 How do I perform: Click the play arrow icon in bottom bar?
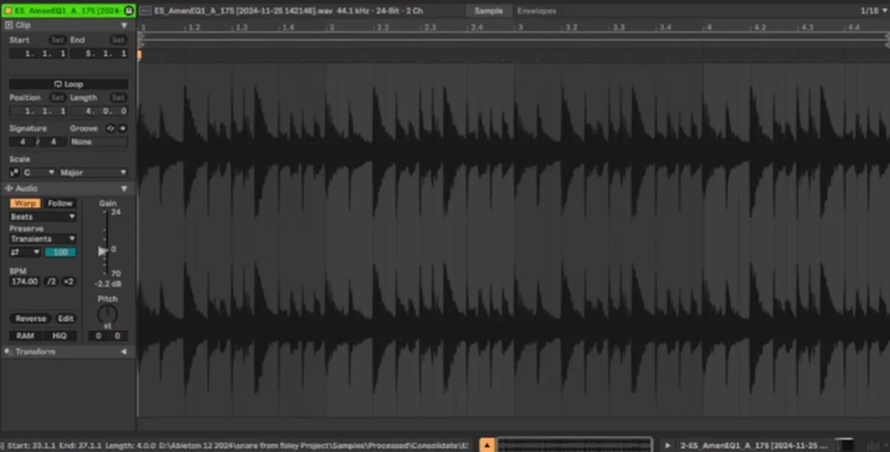coord(667,445)
